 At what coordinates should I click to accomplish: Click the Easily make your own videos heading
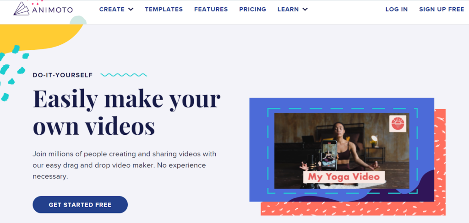(126, 111)
